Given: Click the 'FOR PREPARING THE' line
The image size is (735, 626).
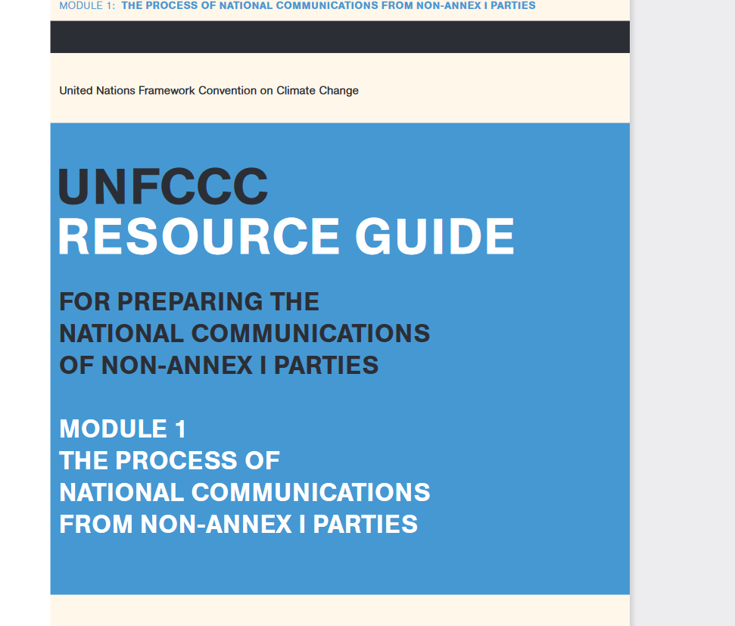Looking at the screenshot, I should [x=189, y=301].
